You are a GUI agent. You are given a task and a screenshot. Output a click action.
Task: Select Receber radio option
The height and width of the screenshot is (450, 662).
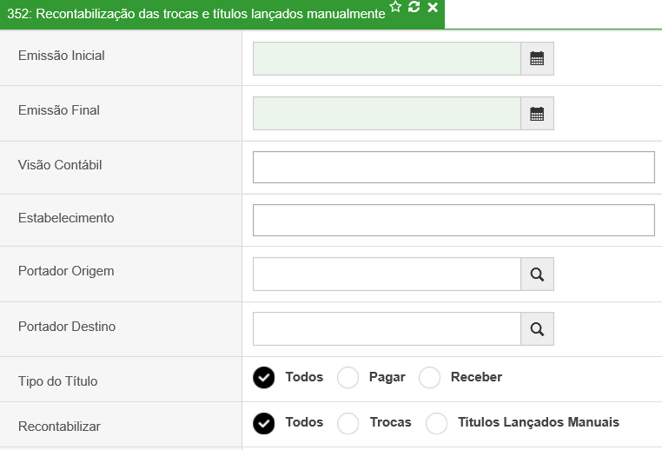(430, 377)
